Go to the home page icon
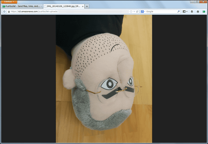Screen dimensions: 208x144 click(x=198, y=11)
